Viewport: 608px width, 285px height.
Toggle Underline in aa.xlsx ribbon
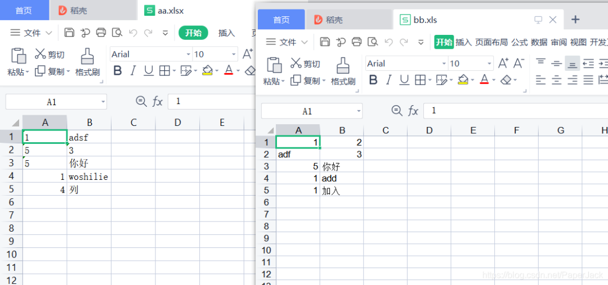(x=149, y=71)
